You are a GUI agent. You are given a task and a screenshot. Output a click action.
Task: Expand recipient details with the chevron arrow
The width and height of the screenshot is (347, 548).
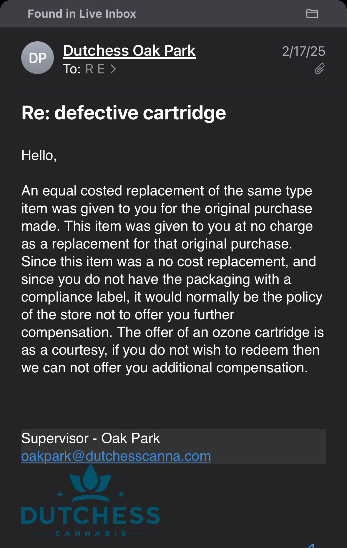click(113, 69)
